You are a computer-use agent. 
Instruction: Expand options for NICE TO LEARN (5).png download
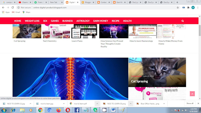[x=130, y=104]
